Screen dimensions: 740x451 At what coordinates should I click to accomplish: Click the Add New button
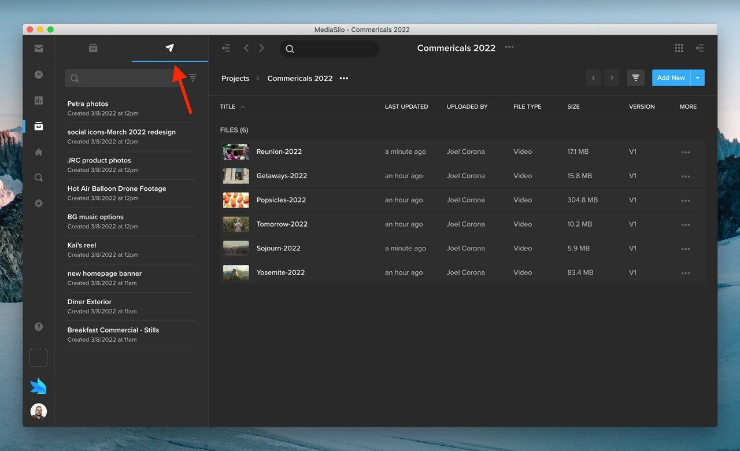coord(671,78)
